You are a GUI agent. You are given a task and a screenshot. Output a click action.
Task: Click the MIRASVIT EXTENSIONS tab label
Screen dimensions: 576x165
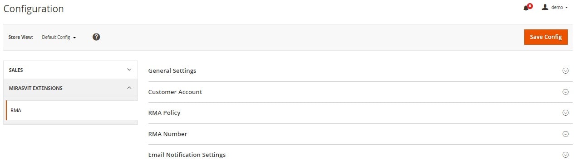point(36,88)
